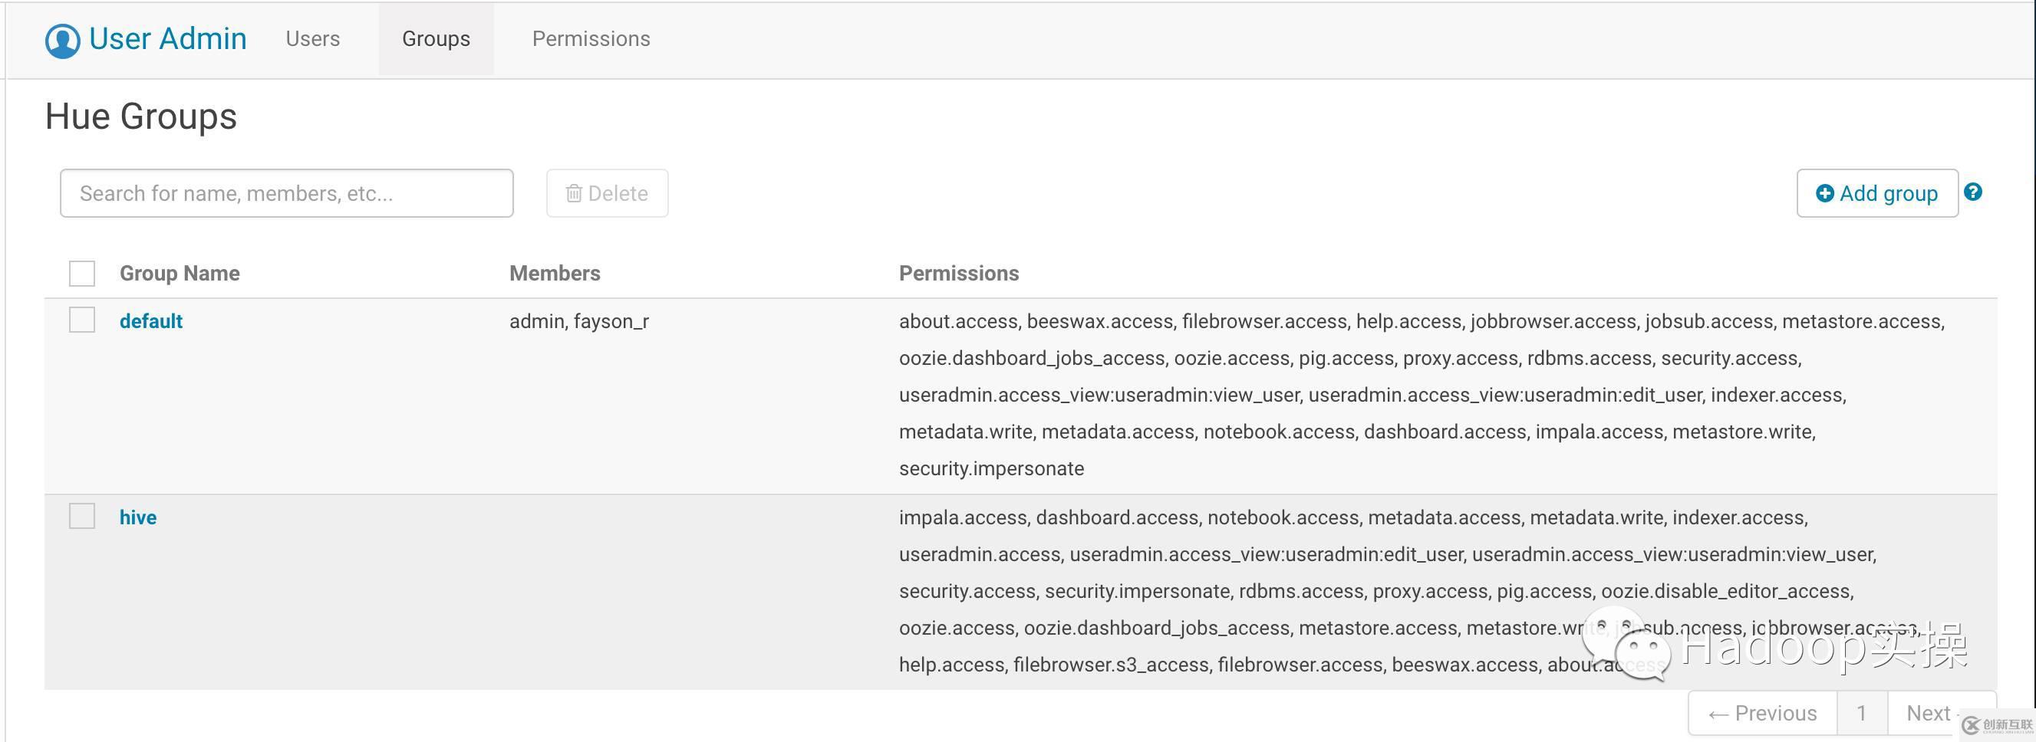Select page 1 in pagination
This screenshot has height=742, width=2036.
coord(1861,714)
